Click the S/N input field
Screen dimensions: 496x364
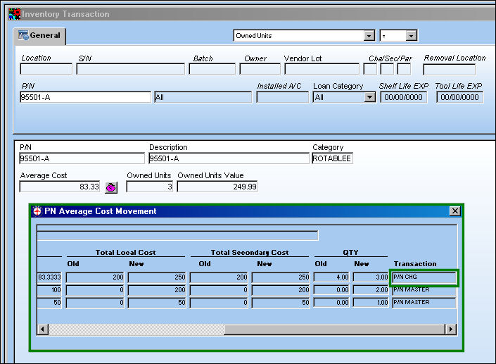[131, 69]
